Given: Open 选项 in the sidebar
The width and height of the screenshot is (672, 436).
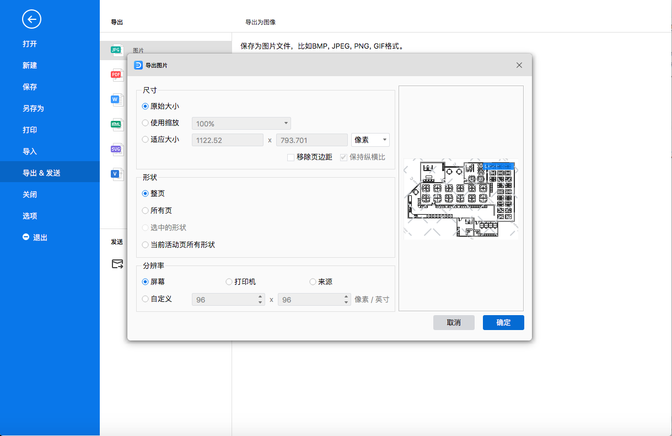Looking at the screenshot, I should coord(30,216).
